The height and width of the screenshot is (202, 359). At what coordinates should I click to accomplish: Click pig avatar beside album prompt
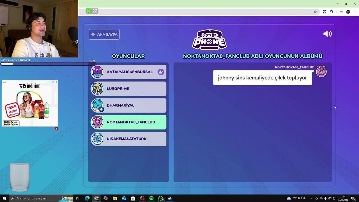point(321,72)
